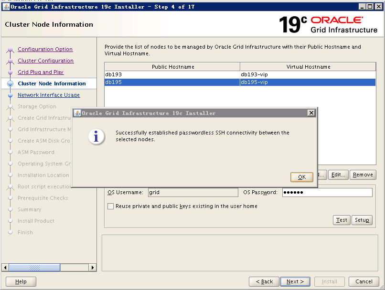385x290 pixels.
Task: Click the Network Interface Usage step marker
Action: (11, 95)
